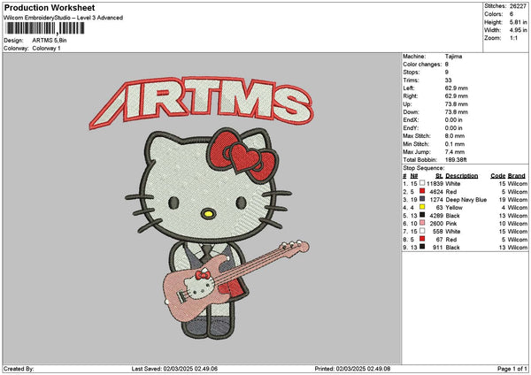
Task: Click the Trims value '33'
Action: coord(449,80)
